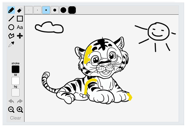Clear the entire canvas
The image size is (187, 127).
tap(15, 118)
